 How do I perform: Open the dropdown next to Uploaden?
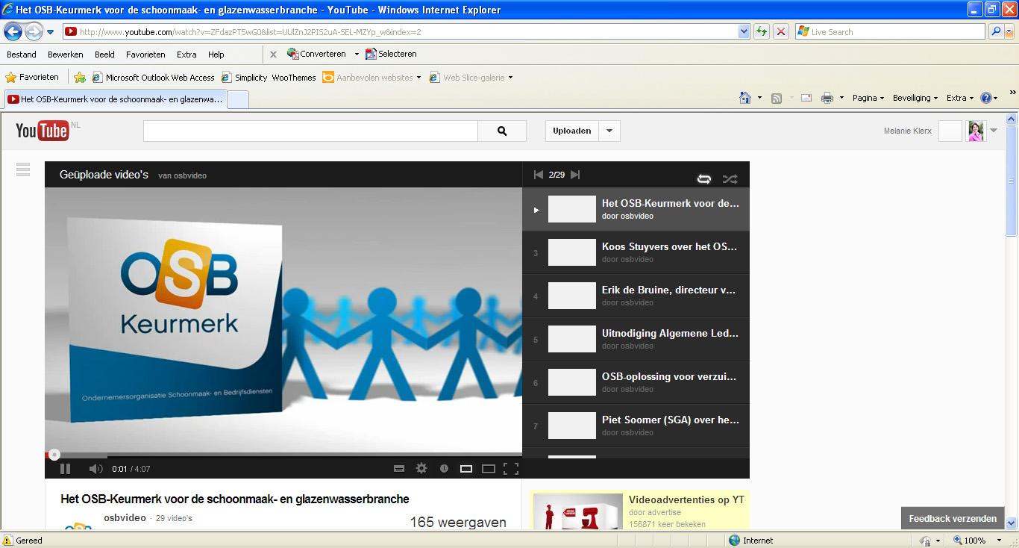[x=609, y=131]
